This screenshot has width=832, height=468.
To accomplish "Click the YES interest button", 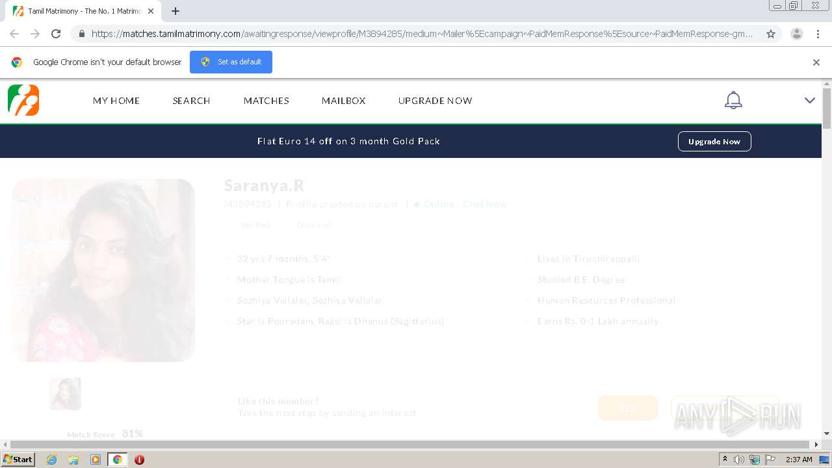I will point(628,408).
